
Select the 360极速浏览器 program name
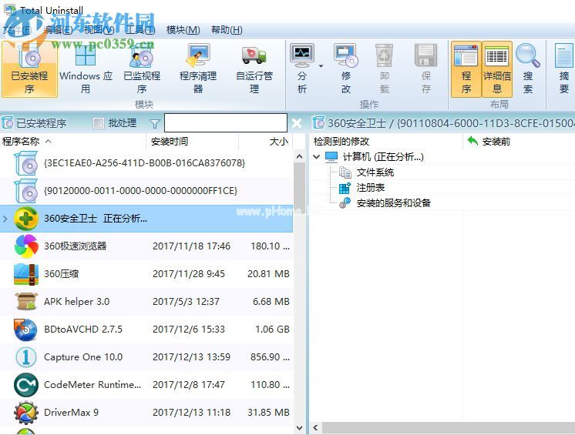coord(76,246)
